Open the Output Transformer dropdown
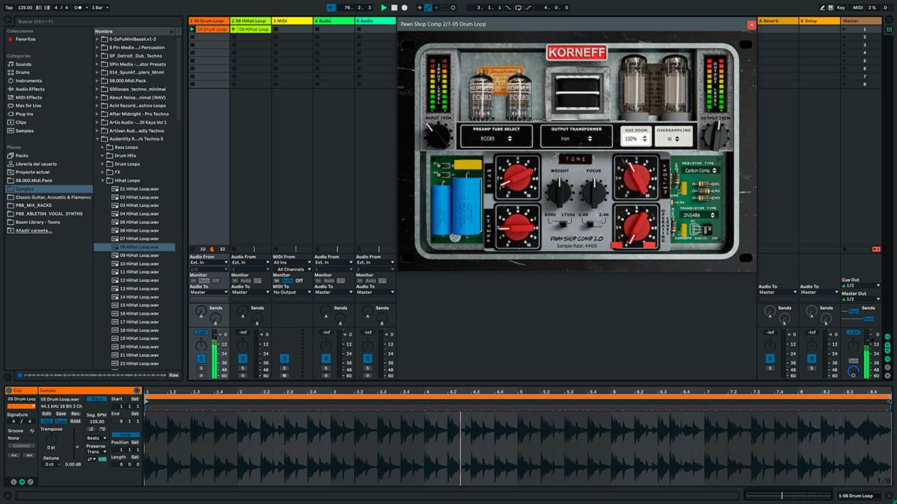The width and height of the screenshot is (897, 504). point(575,138)
